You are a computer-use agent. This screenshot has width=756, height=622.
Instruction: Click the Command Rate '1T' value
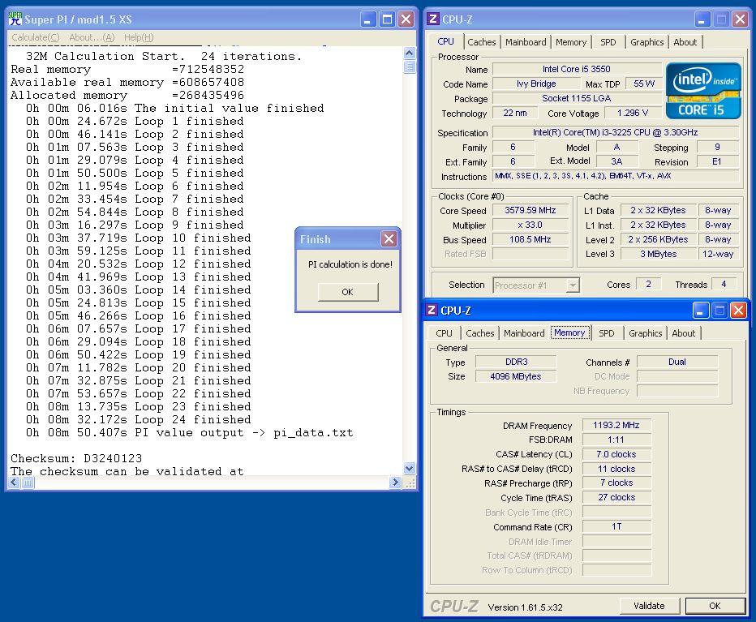(616, 526)
